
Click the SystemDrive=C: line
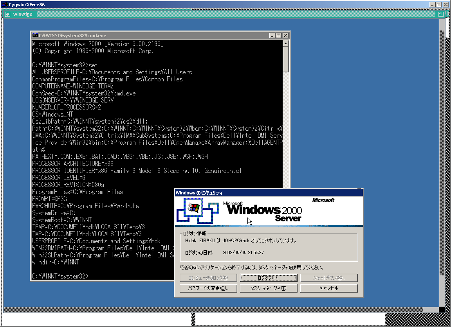[54, 213]
